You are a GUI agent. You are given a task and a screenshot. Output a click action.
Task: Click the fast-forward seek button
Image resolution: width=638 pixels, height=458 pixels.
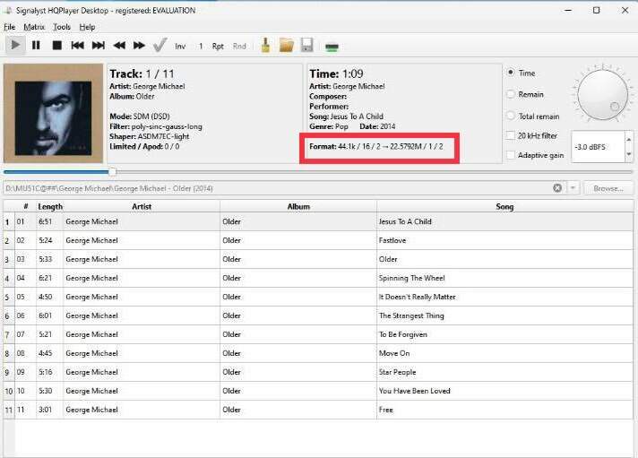coord(139,46)
